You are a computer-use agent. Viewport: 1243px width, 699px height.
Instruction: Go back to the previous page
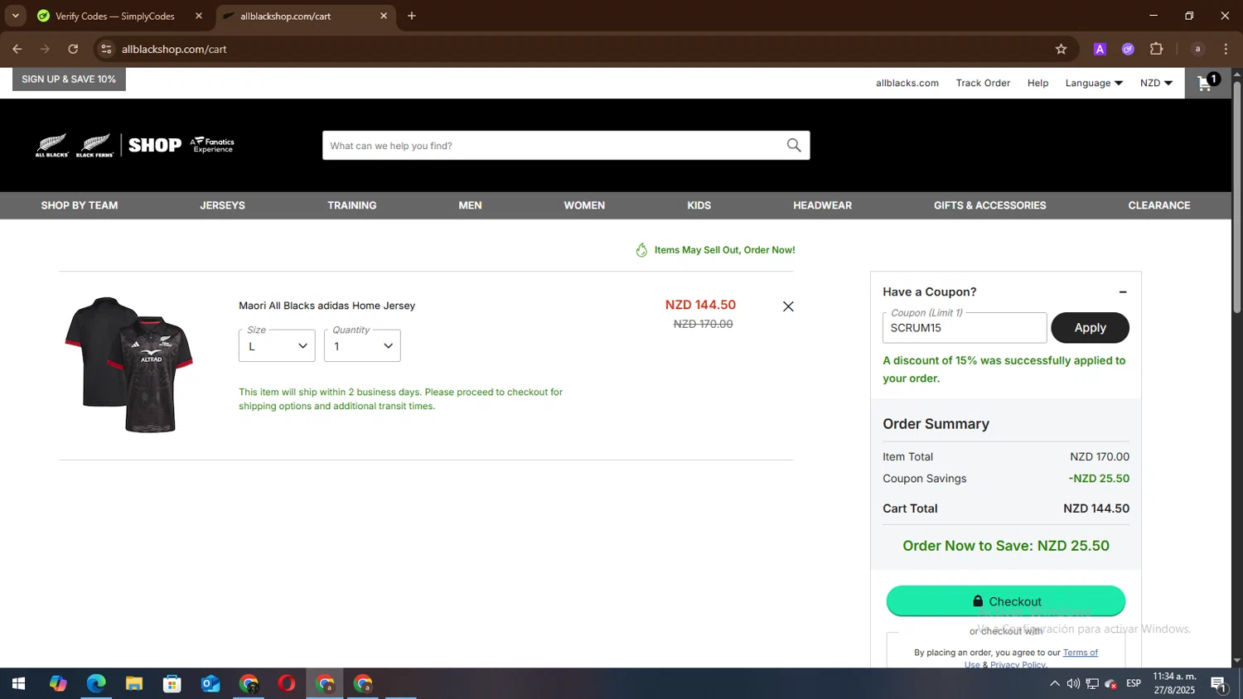(17, 49)
